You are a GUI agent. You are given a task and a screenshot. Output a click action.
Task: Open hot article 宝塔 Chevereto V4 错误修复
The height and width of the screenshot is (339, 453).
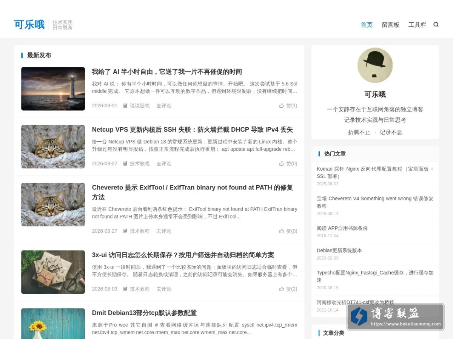[x=375, y=202]
